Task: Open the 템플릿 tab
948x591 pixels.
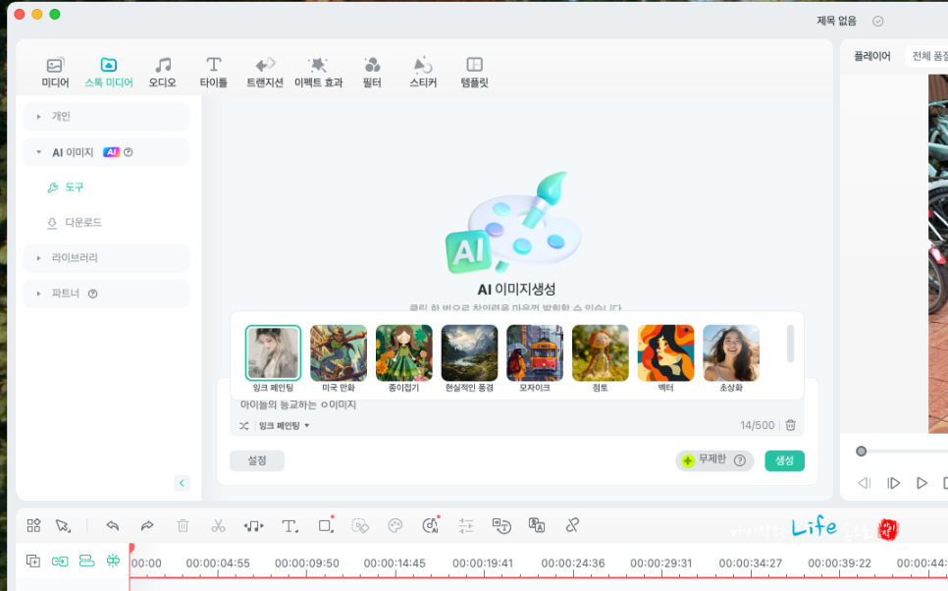Action: (x=475, y=72)
